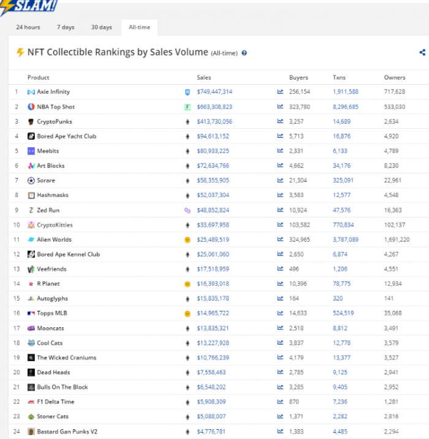Click the Sales column header
The height and width of the screenshot is (439, 429).
pos(203,77)
